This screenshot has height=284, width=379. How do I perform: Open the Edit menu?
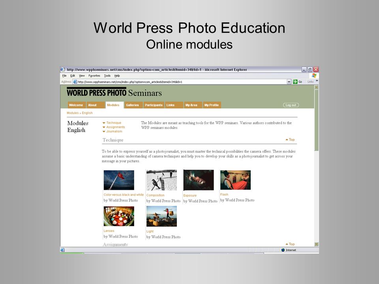point(73,76)
